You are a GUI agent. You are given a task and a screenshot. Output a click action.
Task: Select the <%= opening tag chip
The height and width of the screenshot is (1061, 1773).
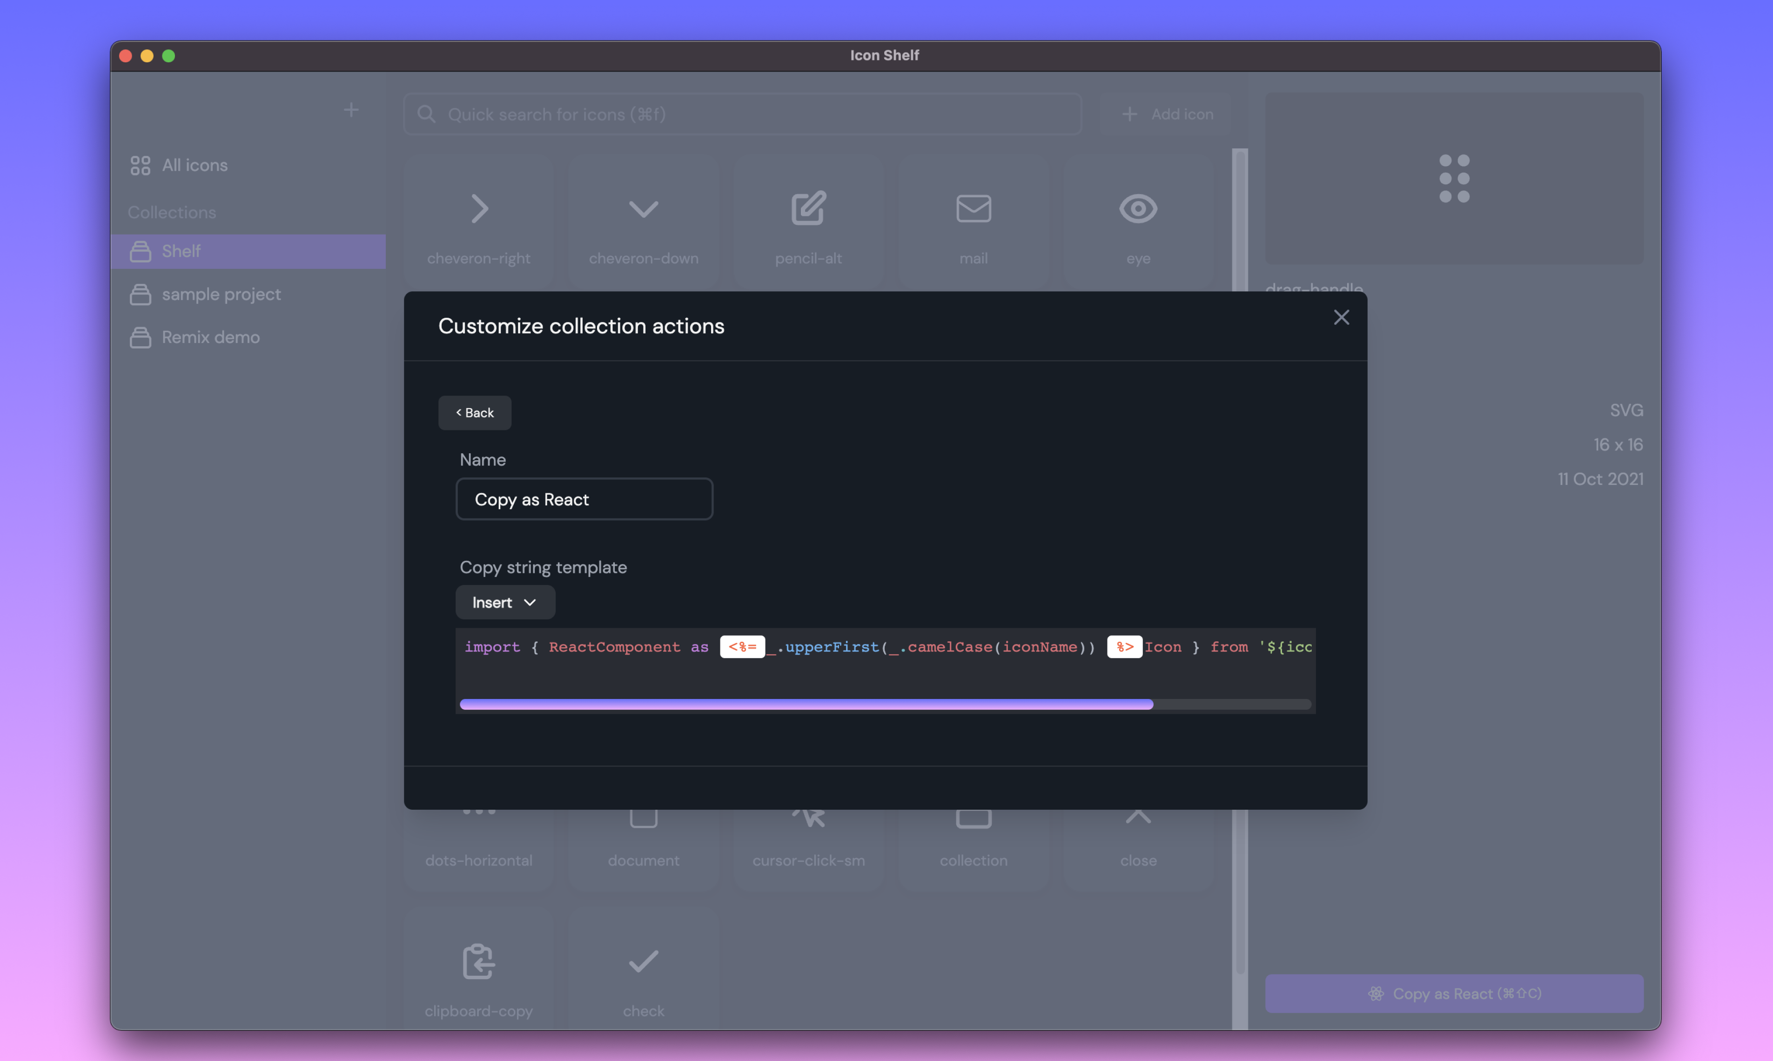click(x=742, y=646)
